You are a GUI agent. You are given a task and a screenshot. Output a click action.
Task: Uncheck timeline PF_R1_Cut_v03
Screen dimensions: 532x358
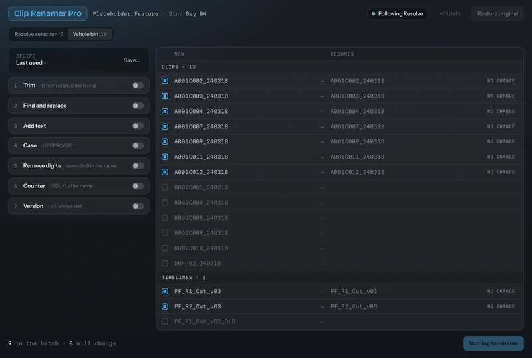165,291
